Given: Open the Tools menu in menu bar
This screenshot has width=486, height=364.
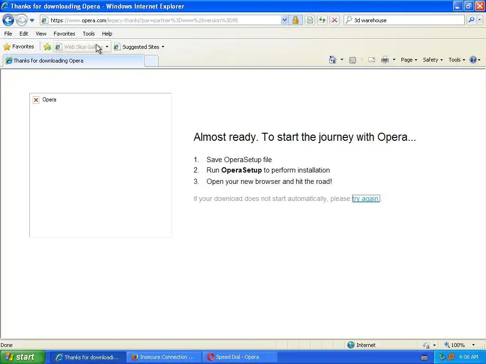Looking at the screenshot, I should coord(89,34).
